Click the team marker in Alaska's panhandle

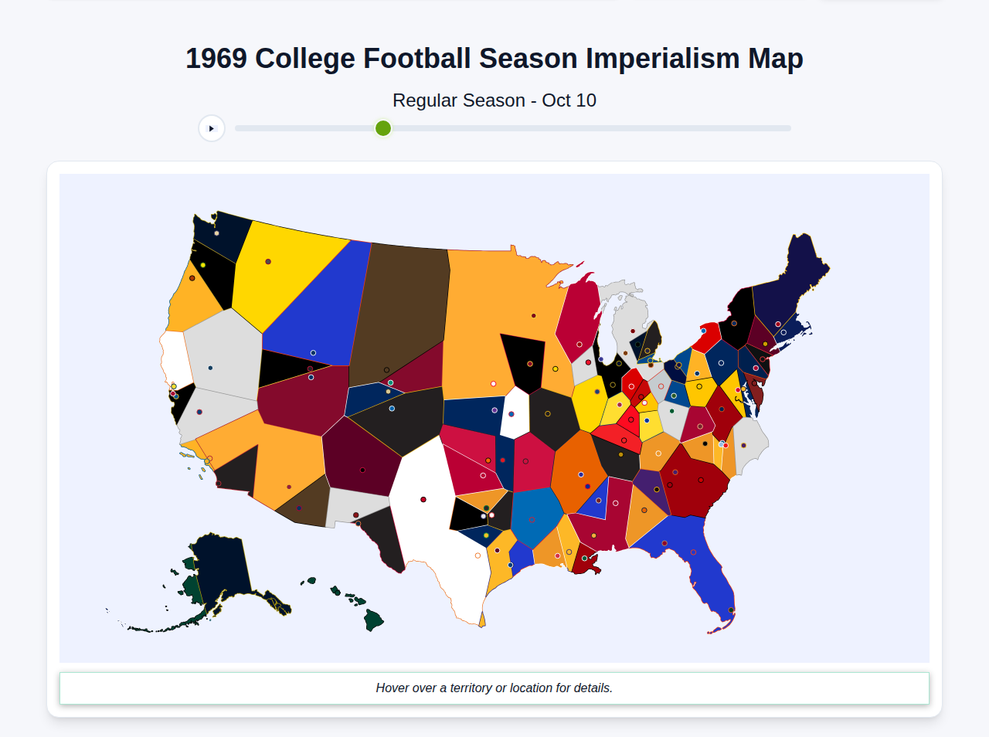coord(275,603)
